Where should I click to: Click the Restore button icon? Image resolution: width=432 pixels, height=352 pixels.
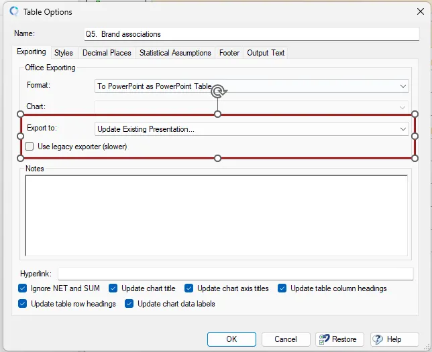(x=324, y=339)
